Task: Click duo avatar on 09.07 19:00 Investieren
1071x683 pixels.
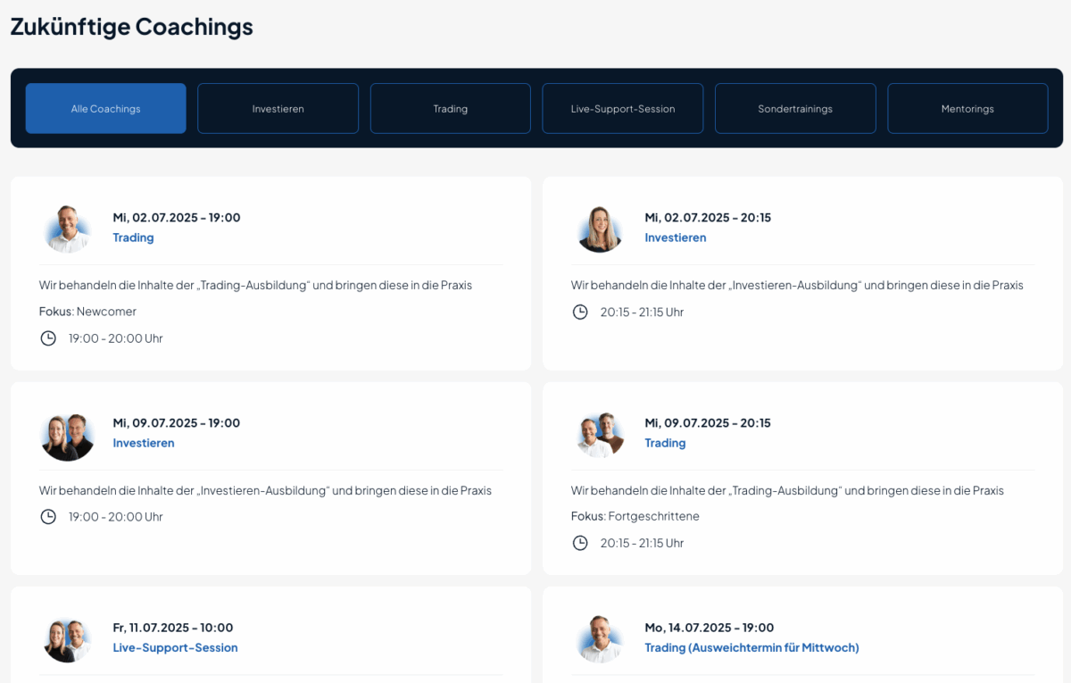Action: (x=68, y=435)
